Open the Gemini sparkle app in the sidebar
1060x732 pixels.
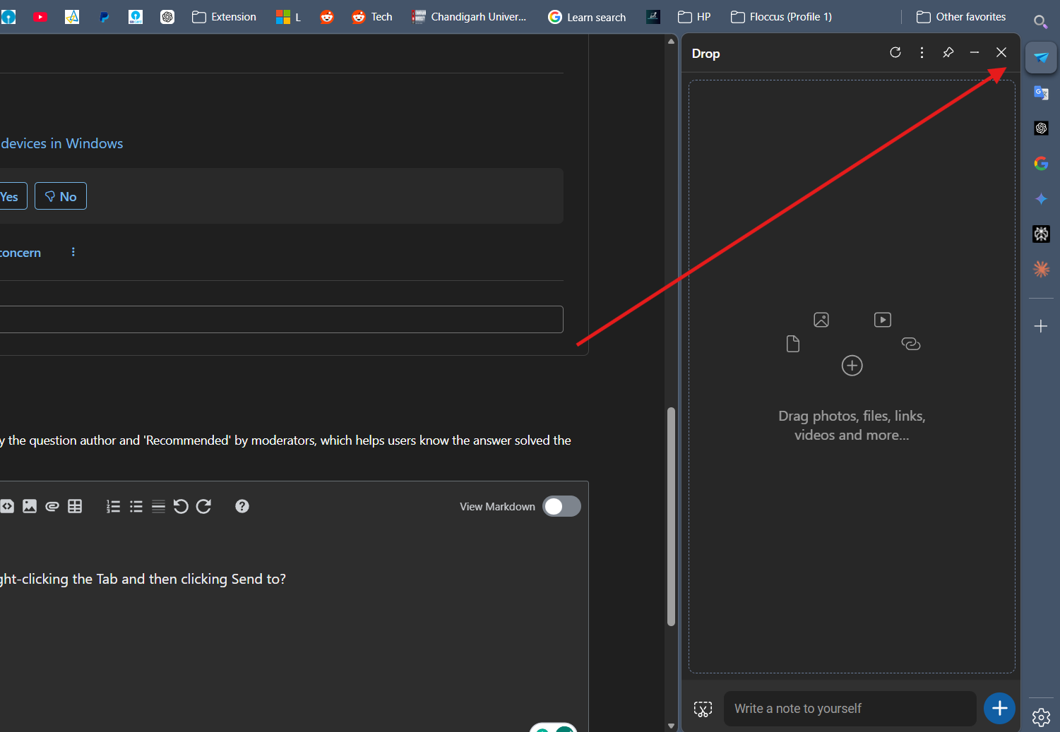[1041, 198]
